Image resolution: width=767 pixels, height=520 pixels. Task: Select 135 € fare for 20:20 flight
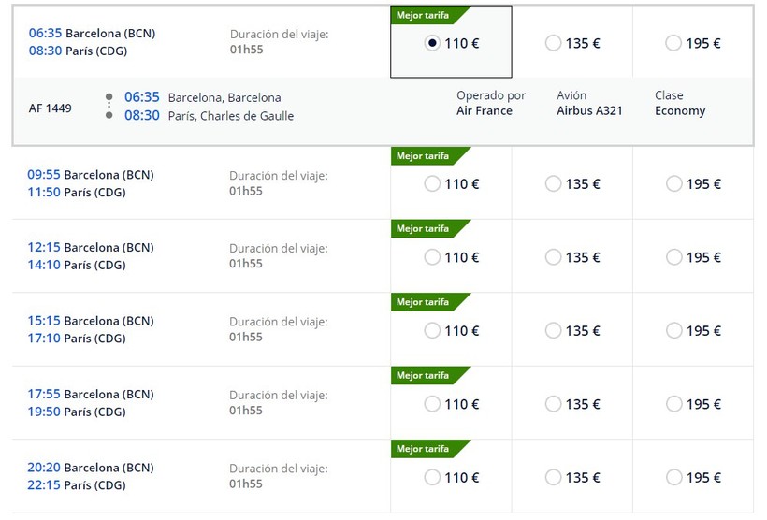coord(553,477)
